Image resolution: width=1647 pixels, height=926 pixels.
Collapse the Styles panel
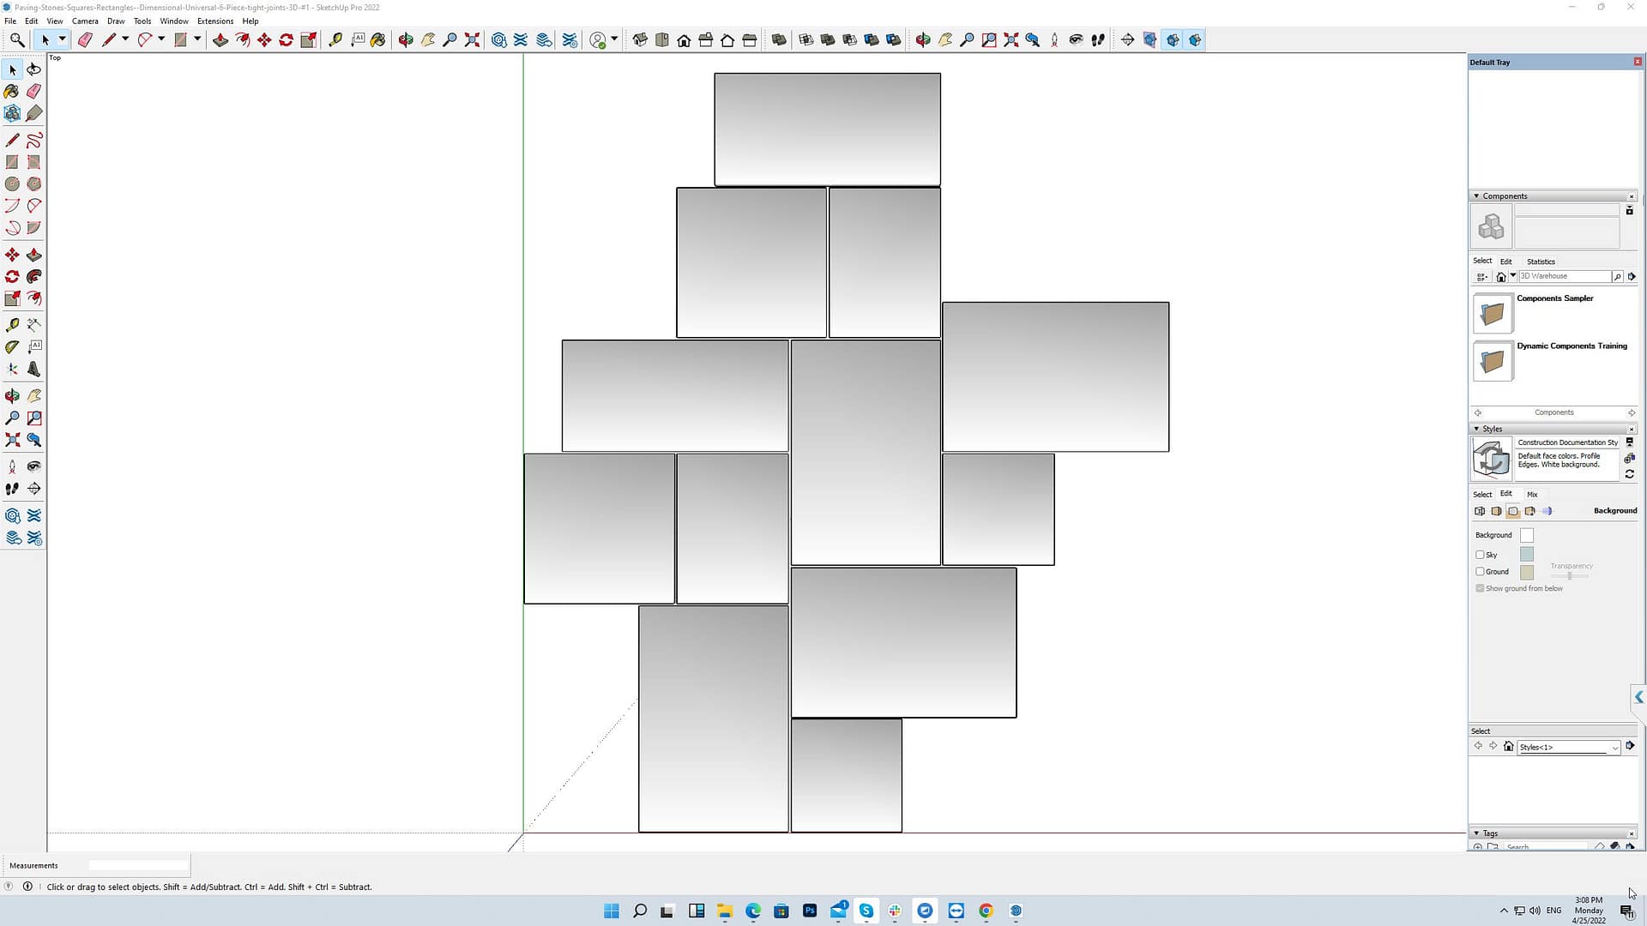(x=1476, y=429)
